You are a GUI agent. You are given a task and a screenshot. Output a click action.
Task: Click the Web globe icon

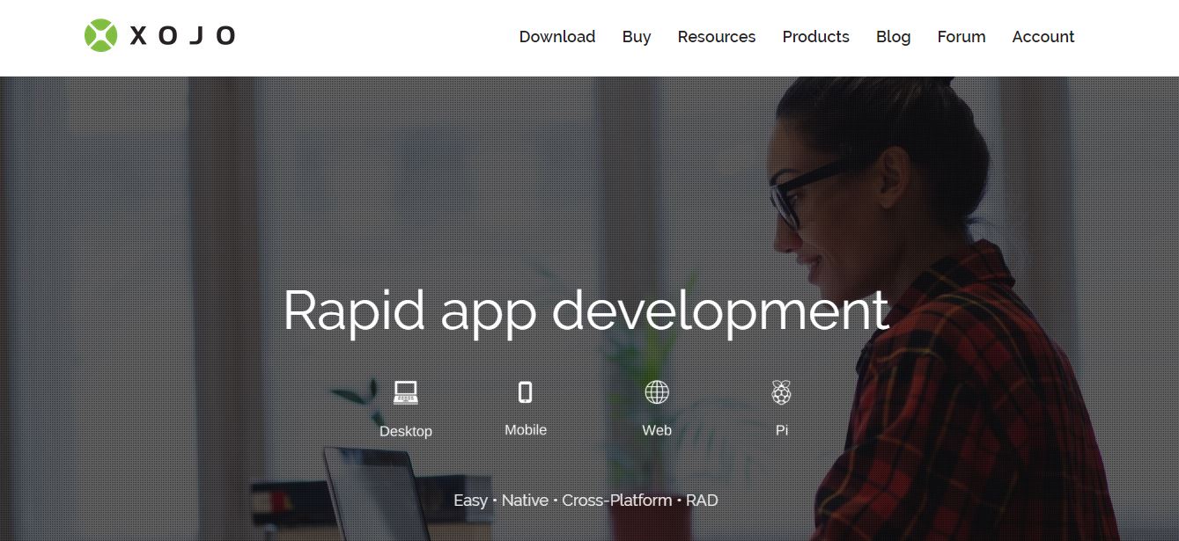(x=657, y=392)
